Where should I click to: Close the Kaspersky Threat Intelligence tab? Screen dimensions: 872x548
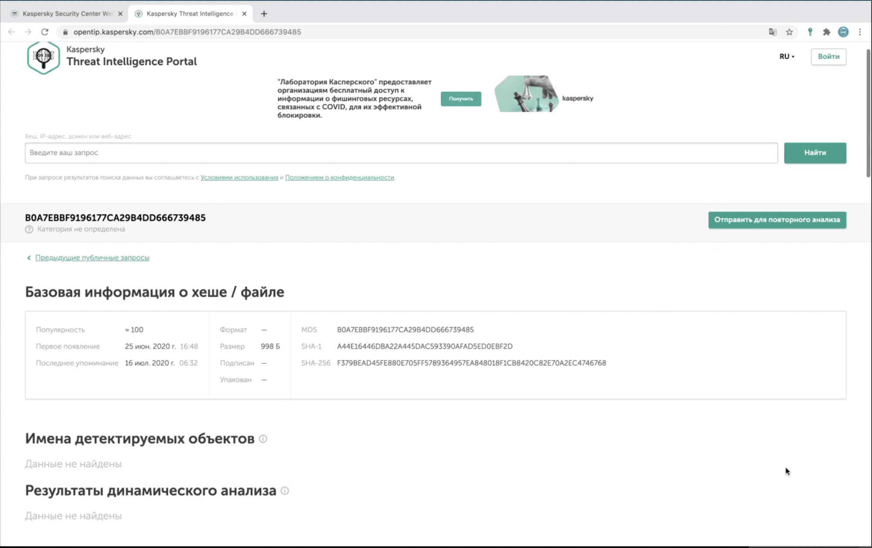pyautogui.click(x=244, y=14)
